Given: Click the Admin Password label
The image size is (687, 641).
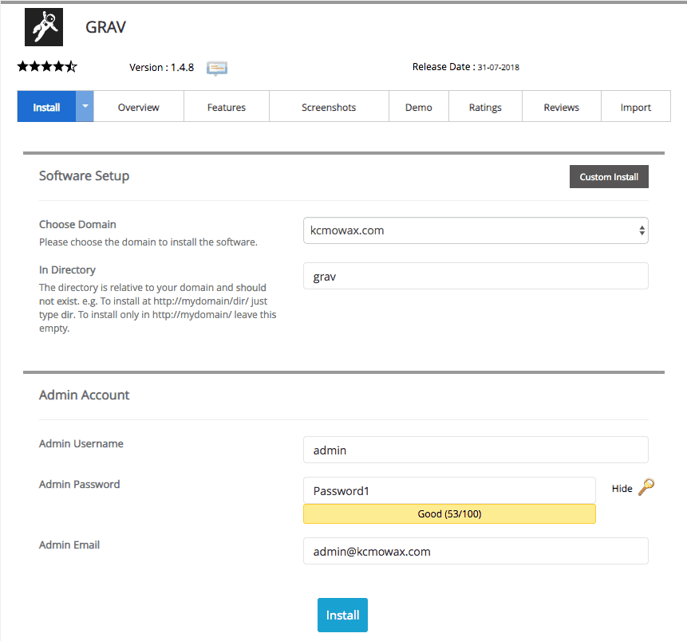Looking at the screenshot, I should (x=79, y=484).
